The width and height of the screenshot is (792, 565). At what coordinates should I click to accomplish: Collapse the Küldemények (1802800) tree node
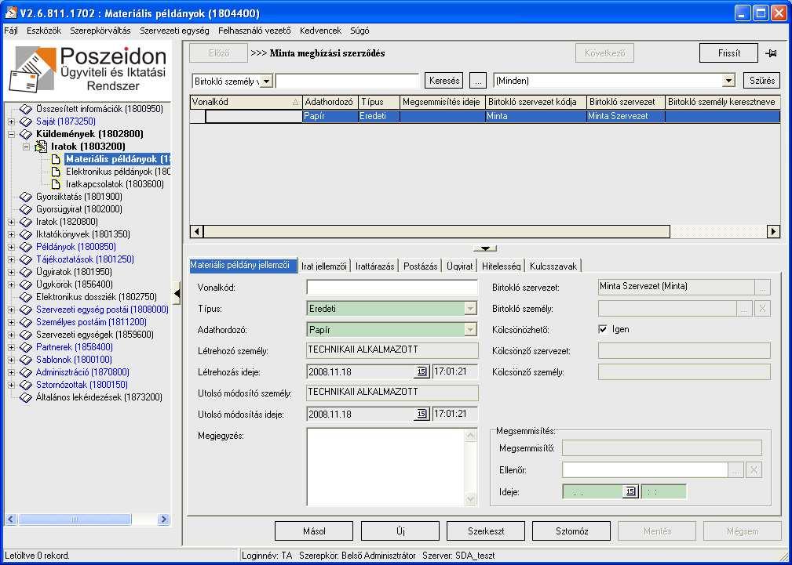pos(12,134)
